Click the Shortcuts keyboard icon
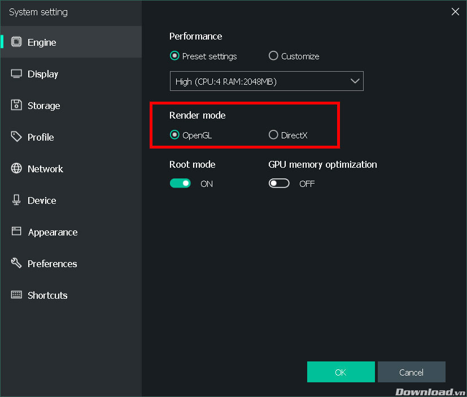The width and height of the screenshot is (467, 397). click(x=16, y=295)
